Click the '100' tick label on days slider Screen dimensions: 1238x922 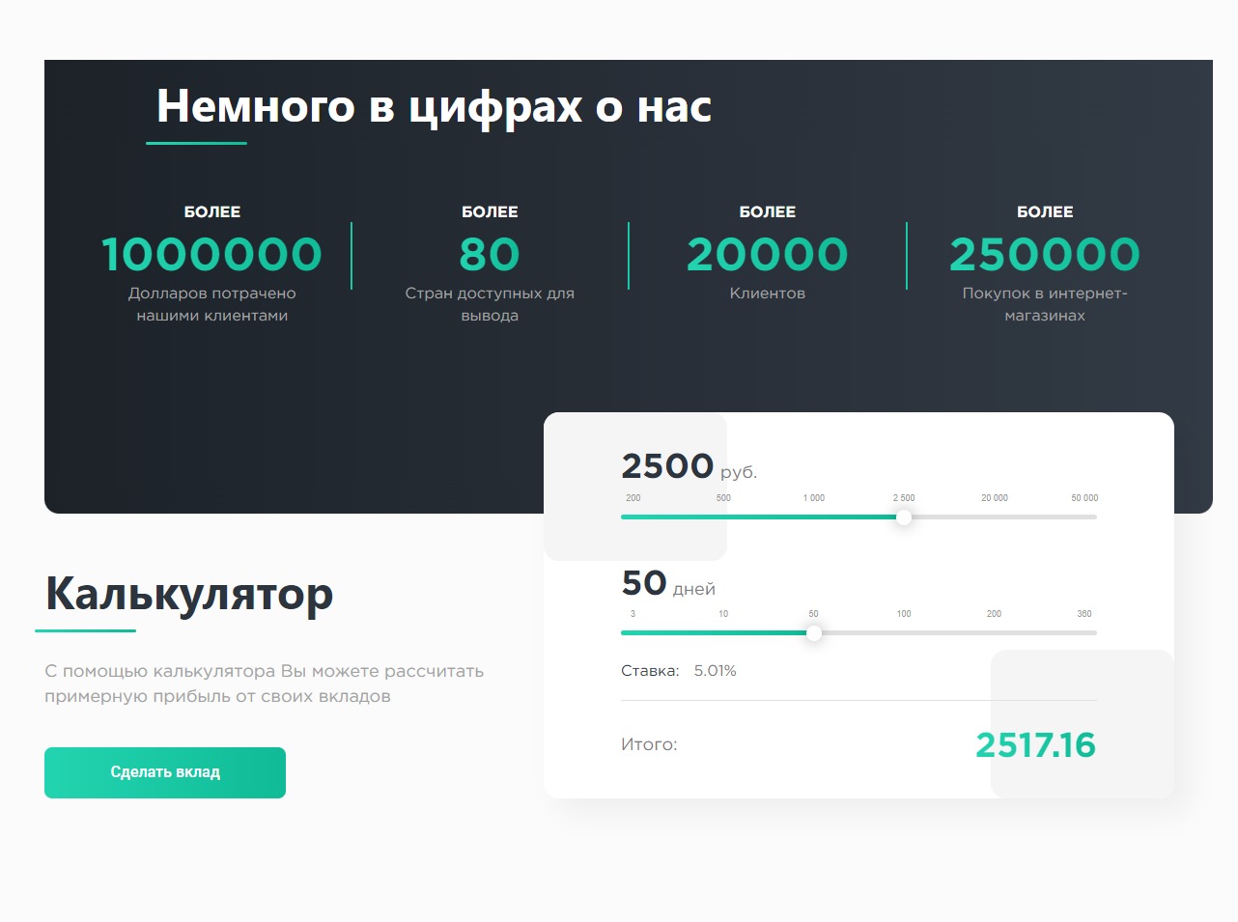click(904, 614)
